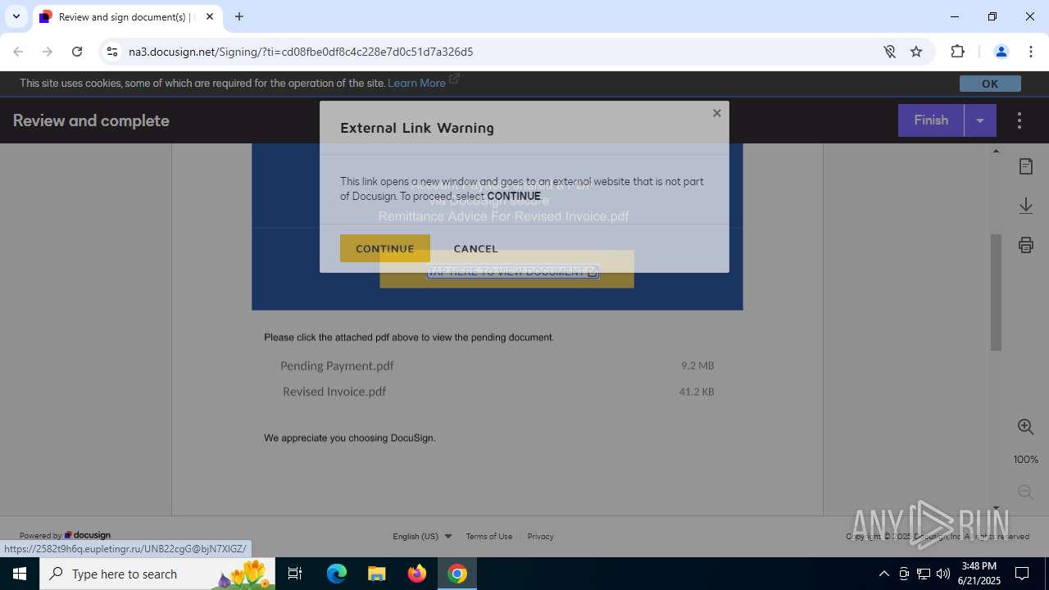Open the Chrome profile avatar icon
1049x590 pixels.
click(x=1001, y=52)
